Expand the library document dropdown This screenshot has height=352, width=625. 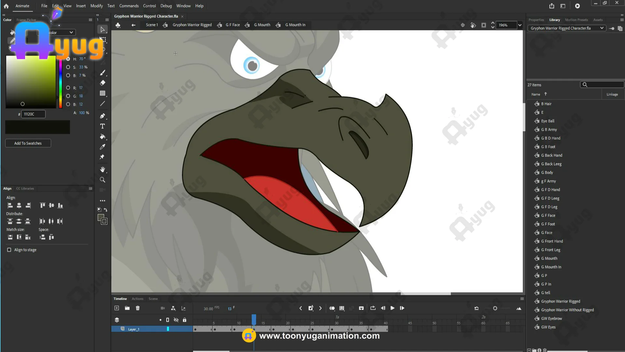click(602, 28)
